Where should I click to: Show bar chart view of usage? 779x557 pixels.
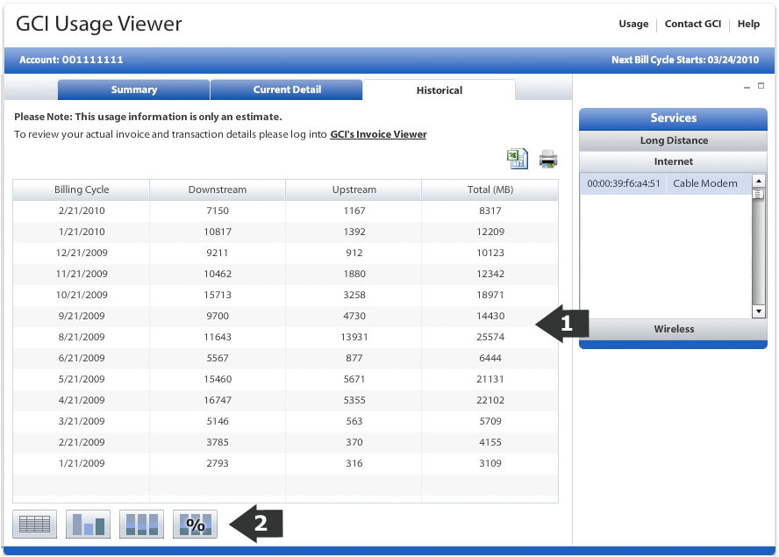pyautogui.click(x=88, y=524)
